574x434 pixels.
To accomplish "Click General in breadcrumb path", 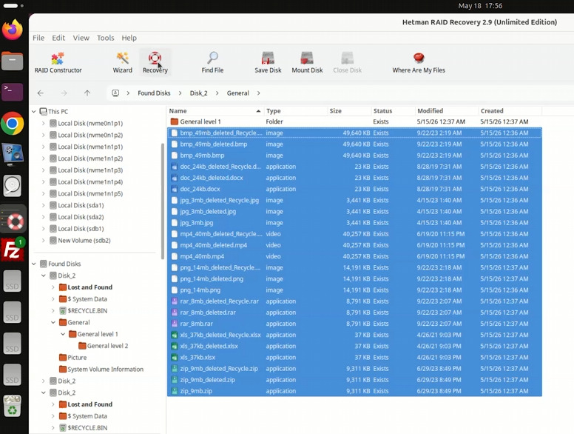I will click(x=237, y=93).
